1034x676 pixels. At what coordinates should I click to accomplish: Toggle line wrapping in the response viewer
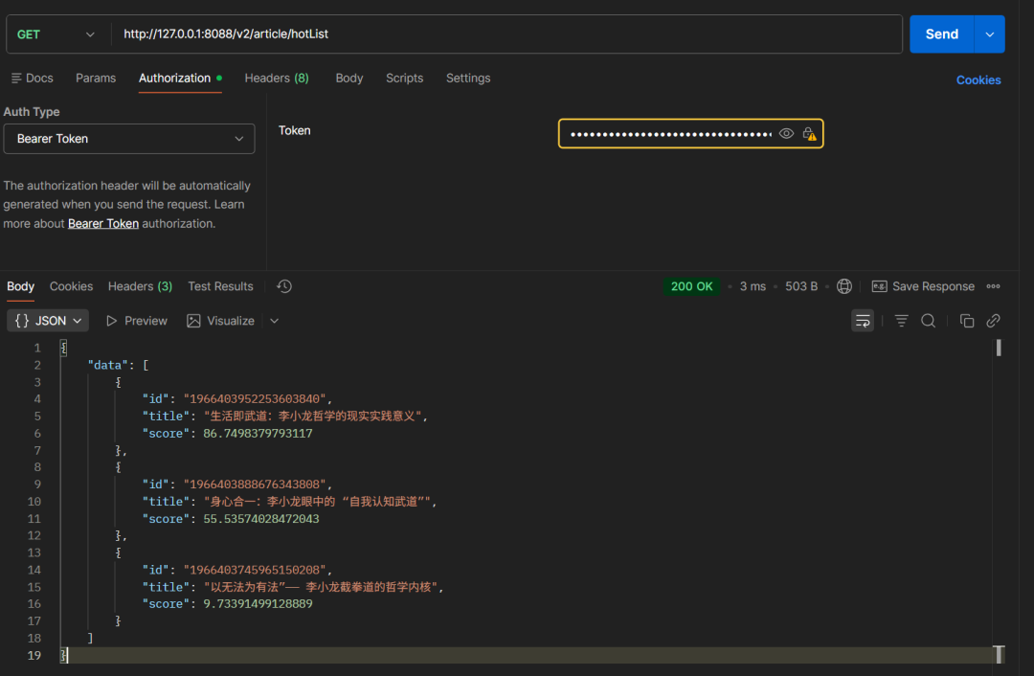coord(863,321)
